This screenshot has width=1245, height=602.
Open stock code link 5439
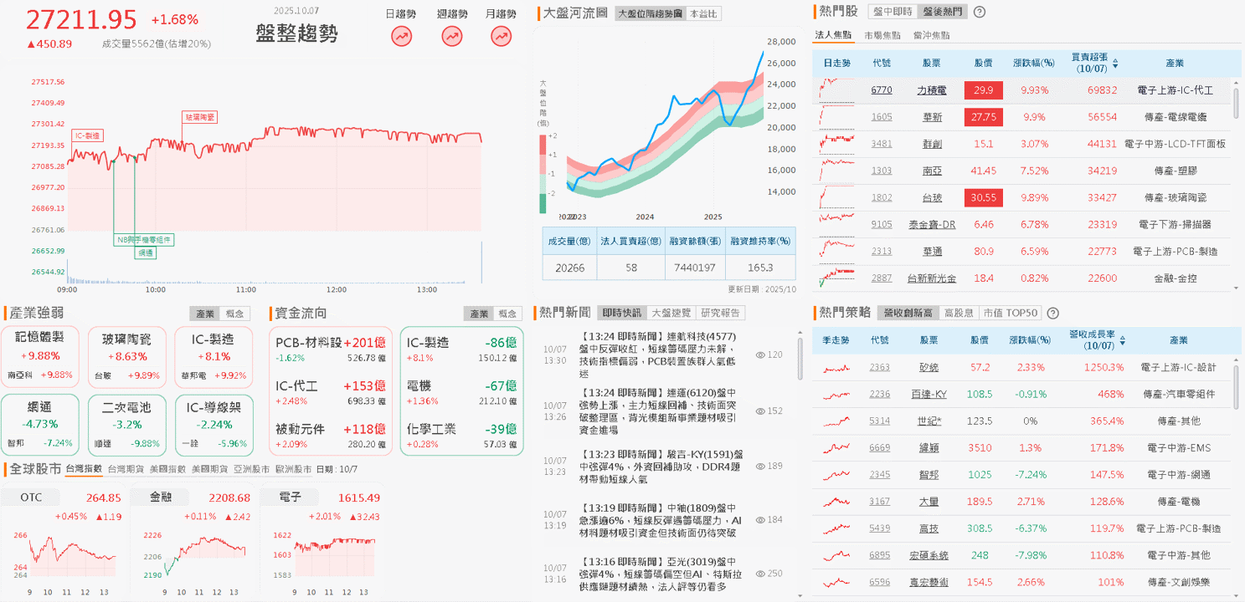point(880,528)
